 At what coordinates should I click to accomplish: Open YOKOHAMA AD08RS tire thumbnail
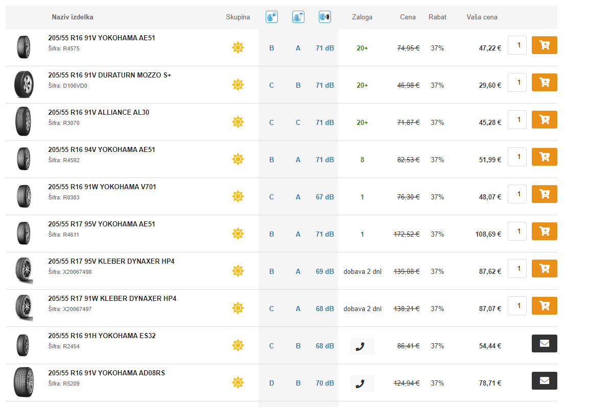[23, 382]
